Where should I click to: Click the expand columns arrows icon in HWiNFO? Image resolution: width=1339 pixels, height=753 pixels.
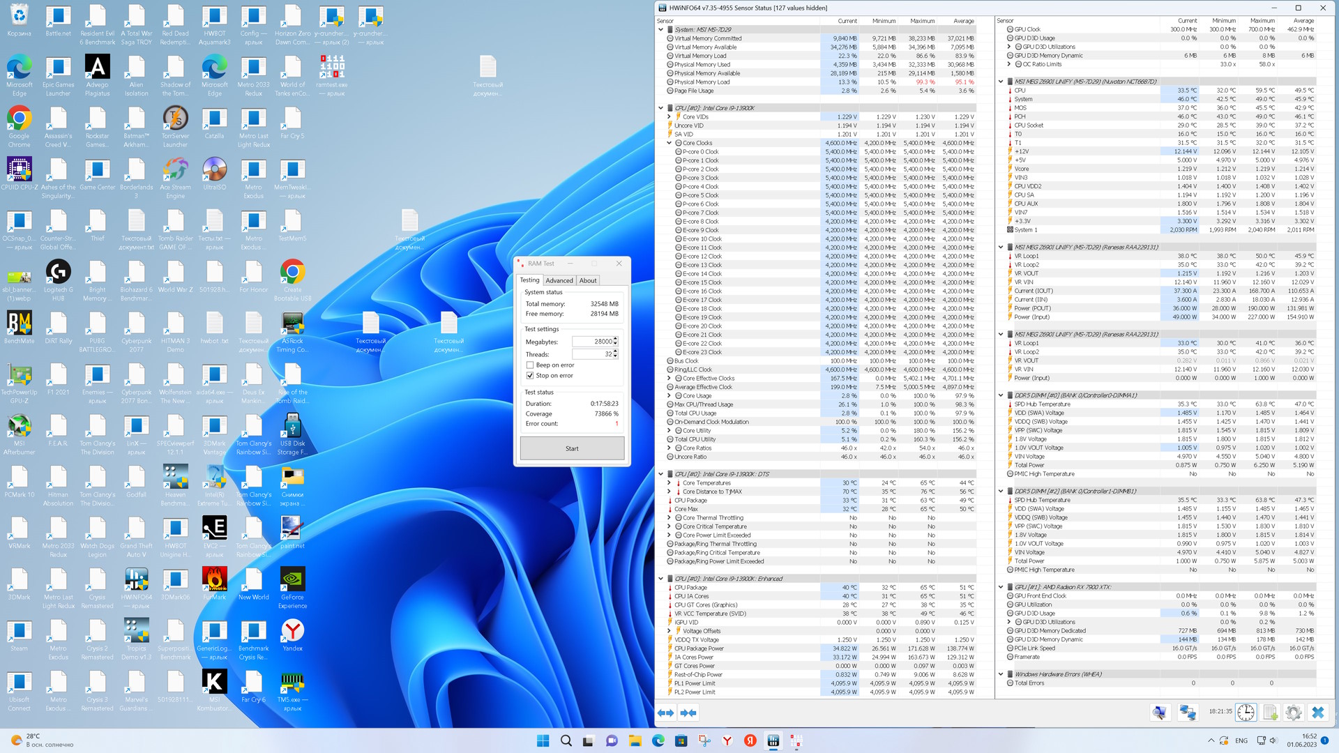[665, 713]
